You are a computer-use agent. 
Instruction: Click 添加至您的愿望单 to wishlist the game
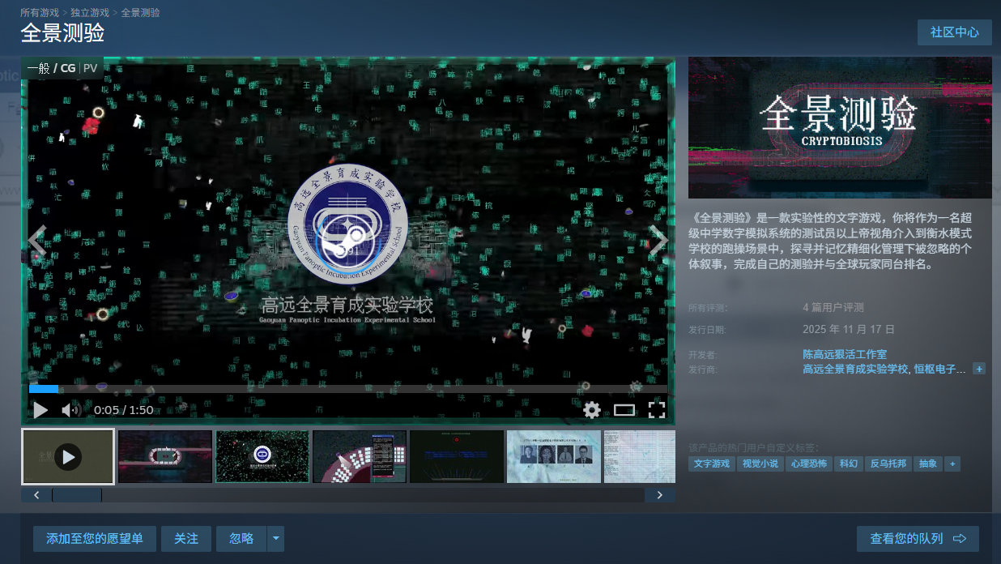(94, 538)
